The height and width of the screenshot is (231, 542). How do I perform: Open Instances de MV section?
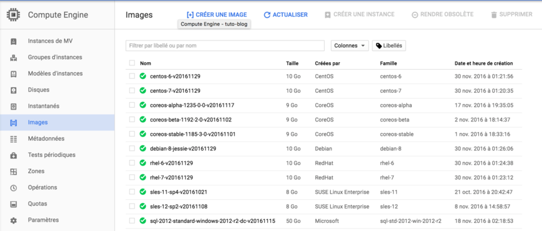click(x=50, y=41)
